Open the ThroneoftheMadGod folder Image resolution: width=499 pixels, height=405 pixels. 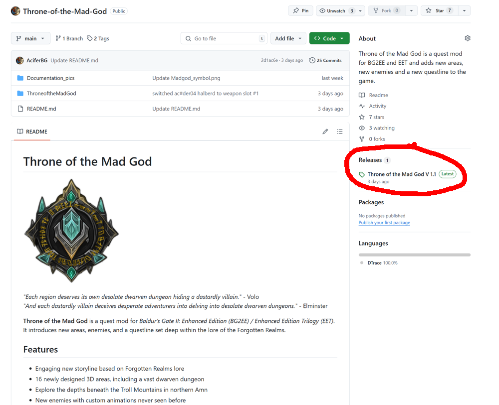51,94
